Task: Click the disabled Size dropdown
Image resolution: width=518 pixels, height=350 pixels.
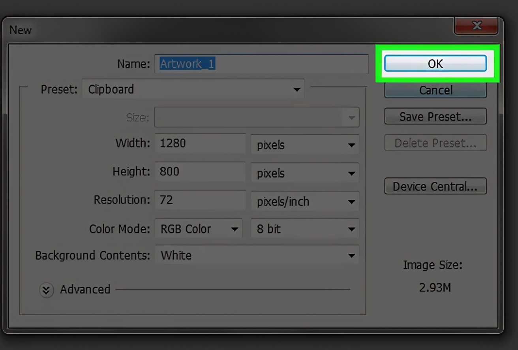Action: click(257, 117)
